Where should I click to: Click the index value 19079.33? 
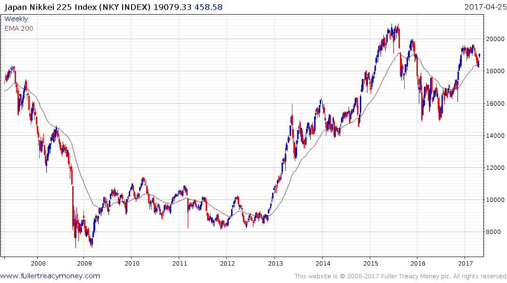[x=172, y=7]
